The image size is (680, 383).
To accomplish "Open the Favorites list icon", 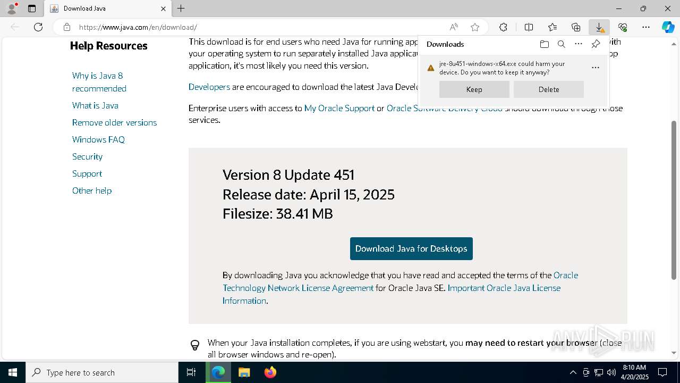I will (x=552, y=27).
